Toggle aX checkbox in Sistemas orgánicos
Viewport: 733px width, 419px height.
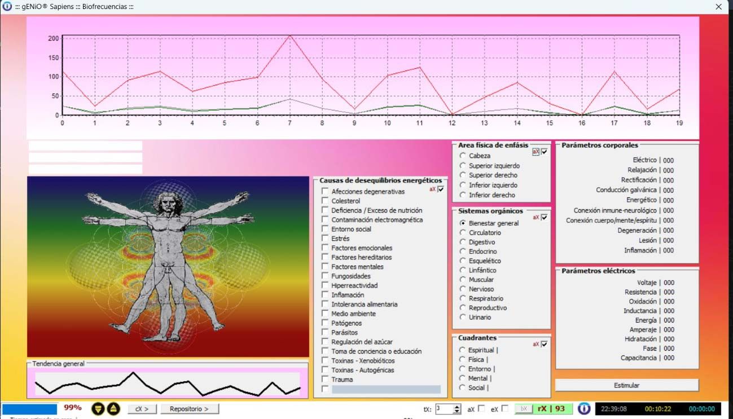coord(545,217)
